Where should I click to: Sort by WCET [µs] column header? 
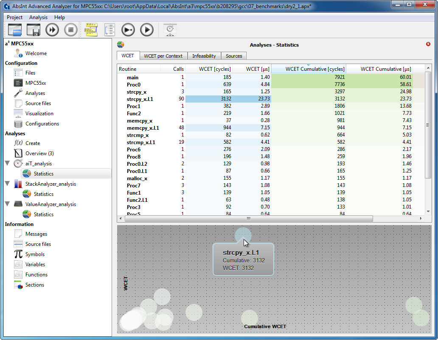[252, 69]
